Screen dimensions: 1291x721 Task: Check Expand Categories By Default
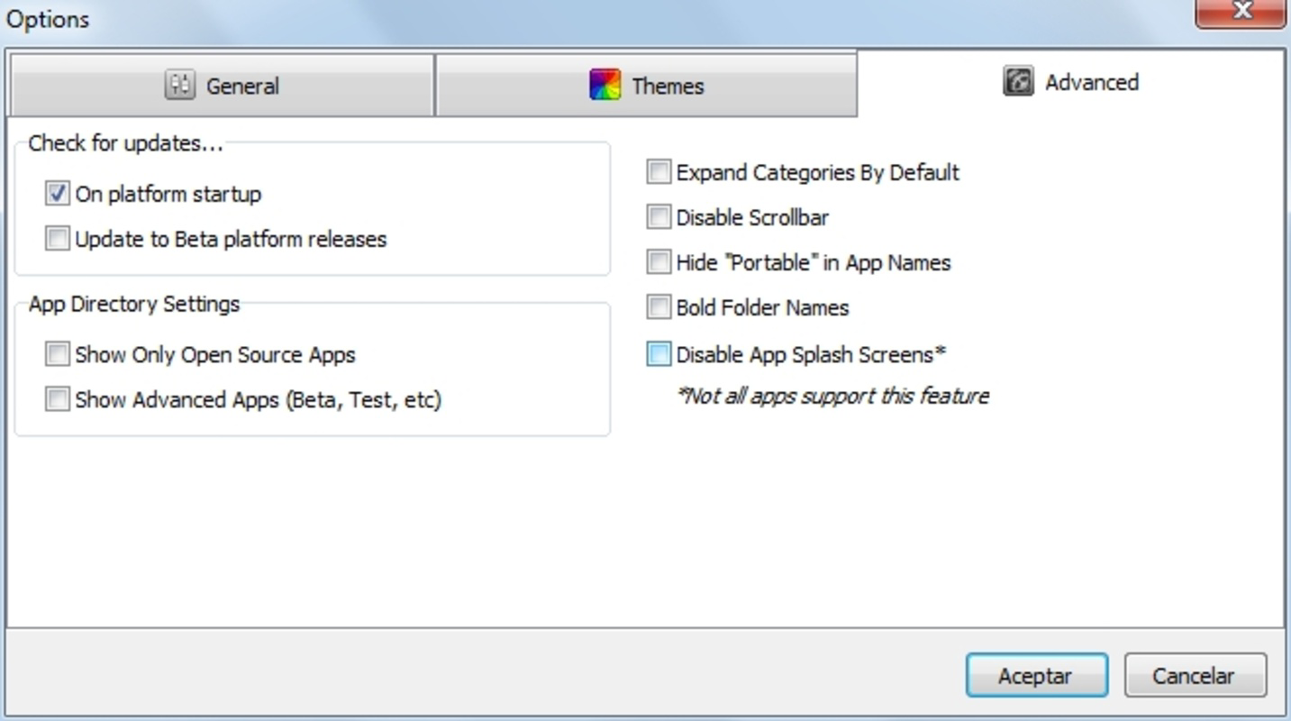(x=659, y=172)
